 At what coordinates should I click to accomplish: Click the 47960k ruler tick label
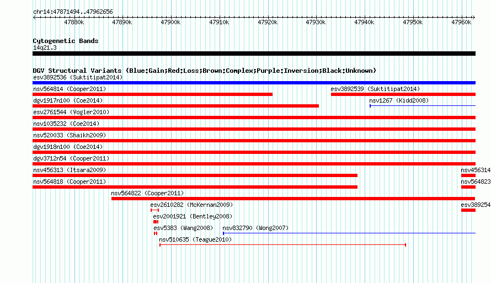coord(461,22)
